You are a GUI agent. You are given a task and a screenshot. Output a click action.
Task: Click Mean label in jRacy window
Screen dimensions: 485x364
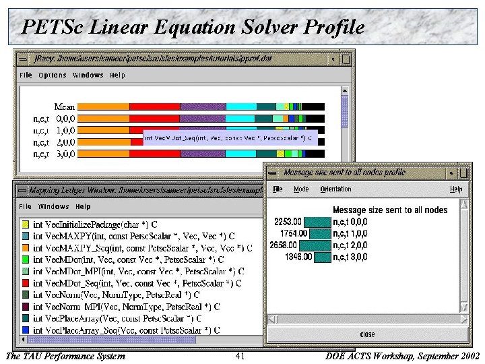pos(65,107)
